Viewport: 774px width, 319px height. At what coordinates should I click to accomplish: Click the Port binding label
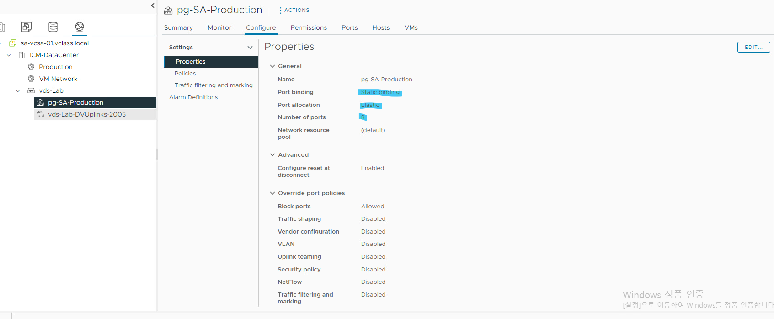tap(295, 92)
